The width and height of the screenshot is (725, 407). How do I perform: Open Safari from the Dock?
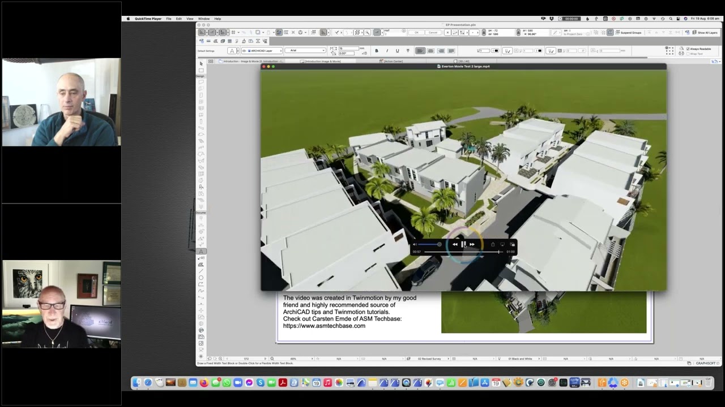click(148, 383)
